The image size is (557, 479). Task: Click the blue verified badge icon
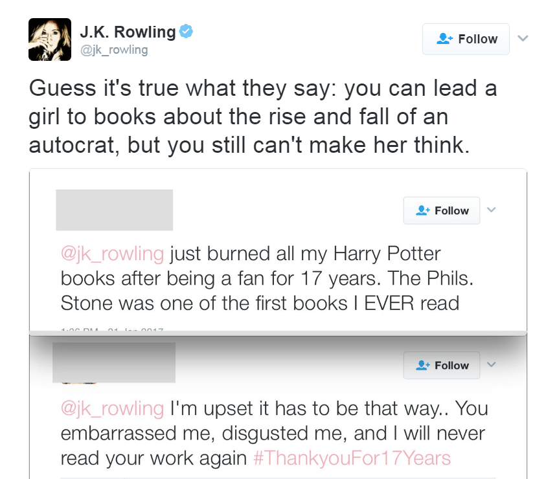[x=187, y=31]
